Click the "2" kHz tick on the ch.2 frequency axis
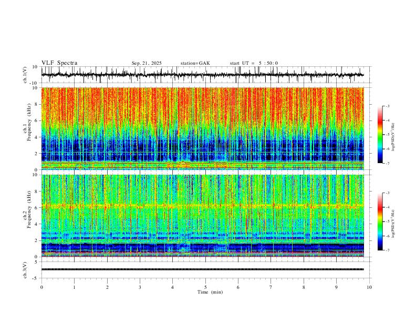416x322 pixels. pos(36,240)
